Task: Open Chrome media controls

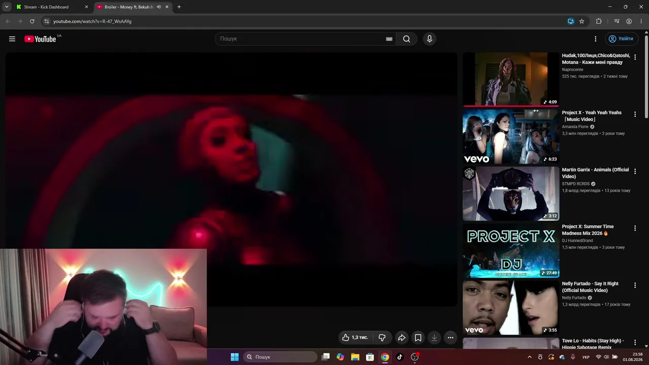Action: (617, 21)
